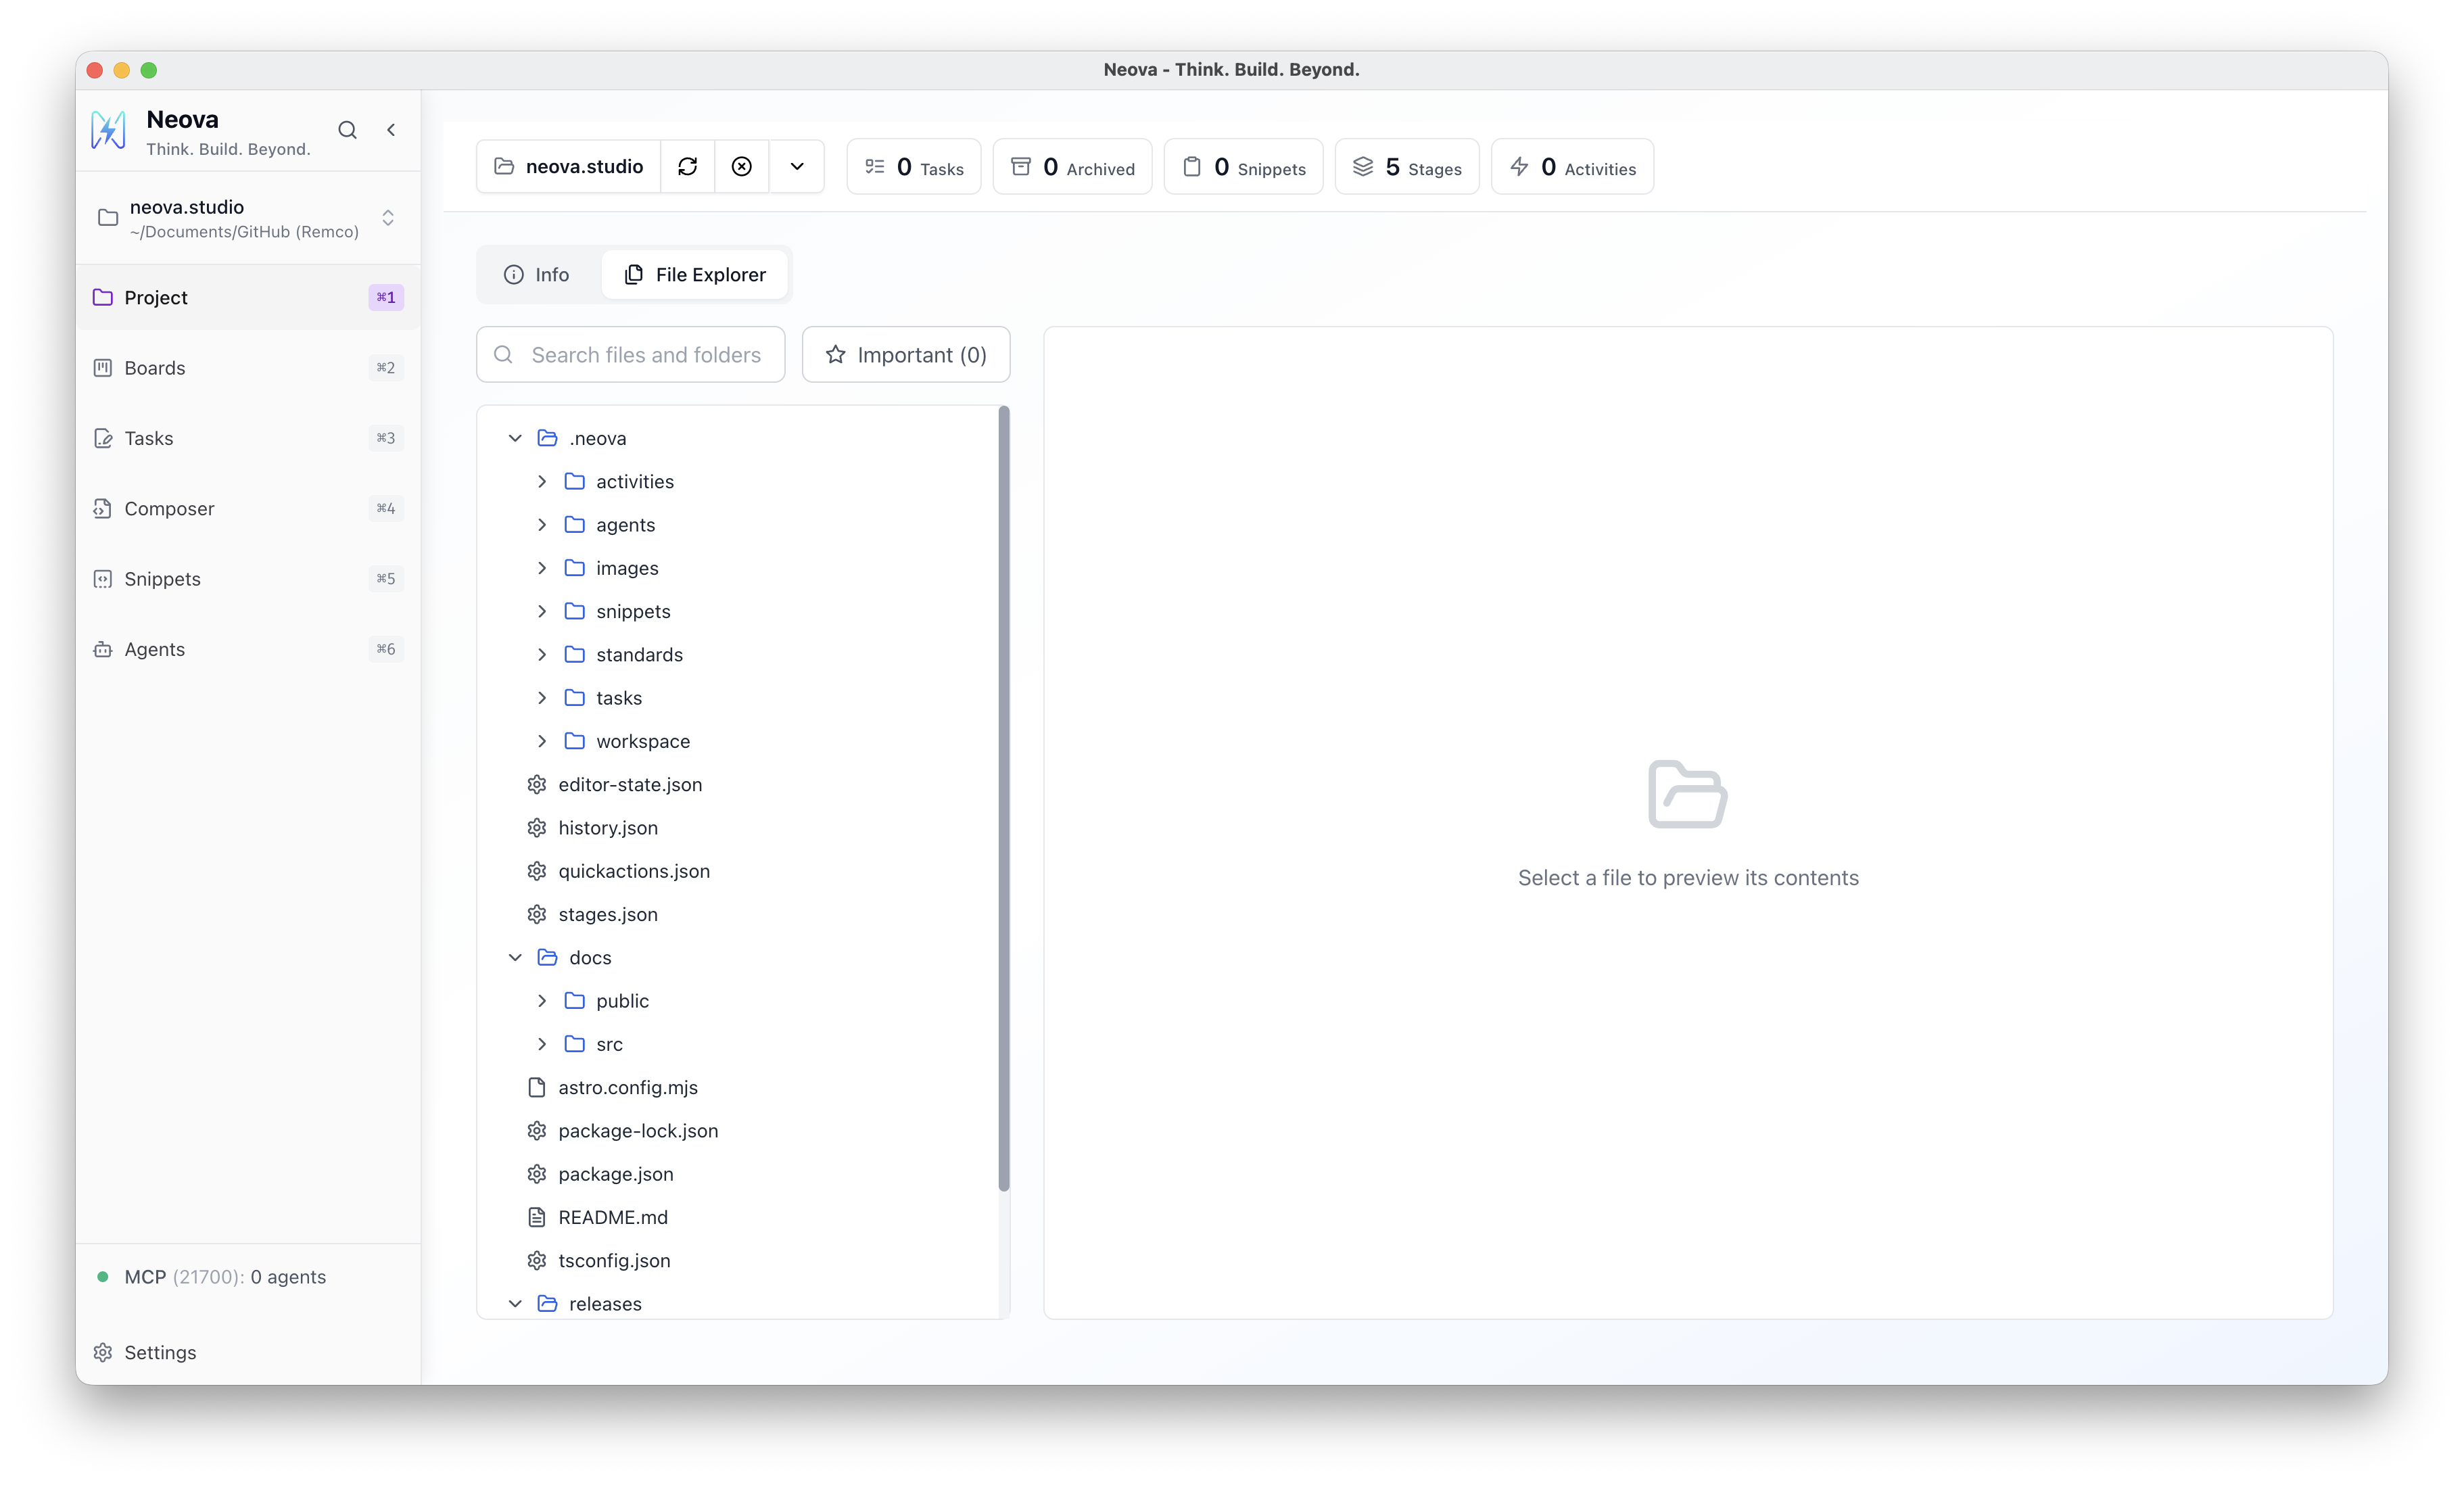Collapse the .neova folder

515,438
